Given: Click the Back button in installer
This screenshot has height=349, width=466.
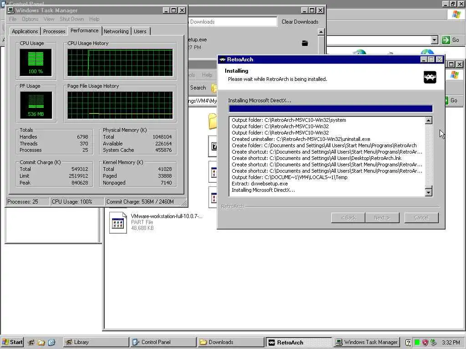Looking at the screenshot, I should pyautogui.click(x=348, y=218).
